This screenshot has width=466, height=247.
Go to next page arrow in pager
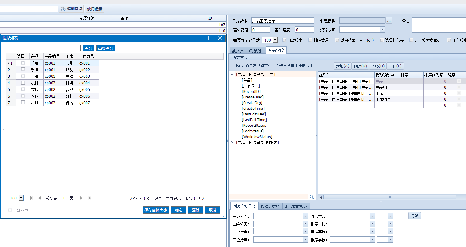[81, 198]
